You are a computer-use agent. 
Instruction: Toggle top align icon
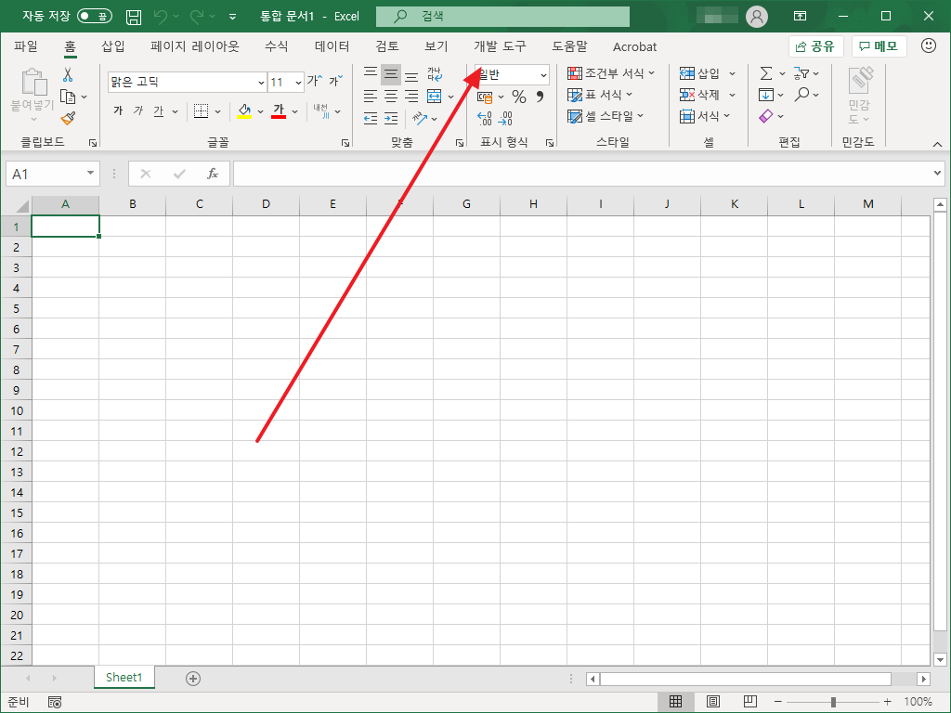[371, 74]
